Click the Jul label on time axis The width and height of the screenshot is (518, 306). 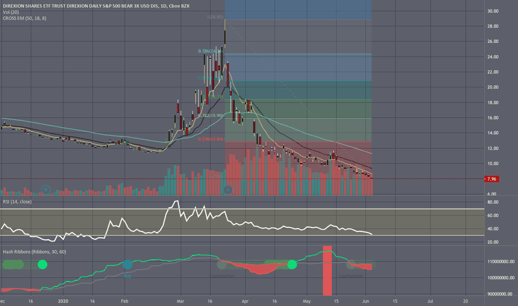pyautogui.click(x=430, y=301)
